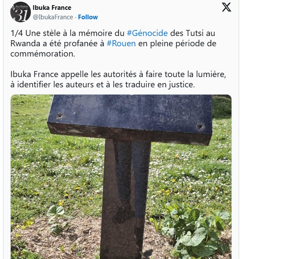Click the small plant left of the post
Screen dimensions: 286x259
coord(57,218)
